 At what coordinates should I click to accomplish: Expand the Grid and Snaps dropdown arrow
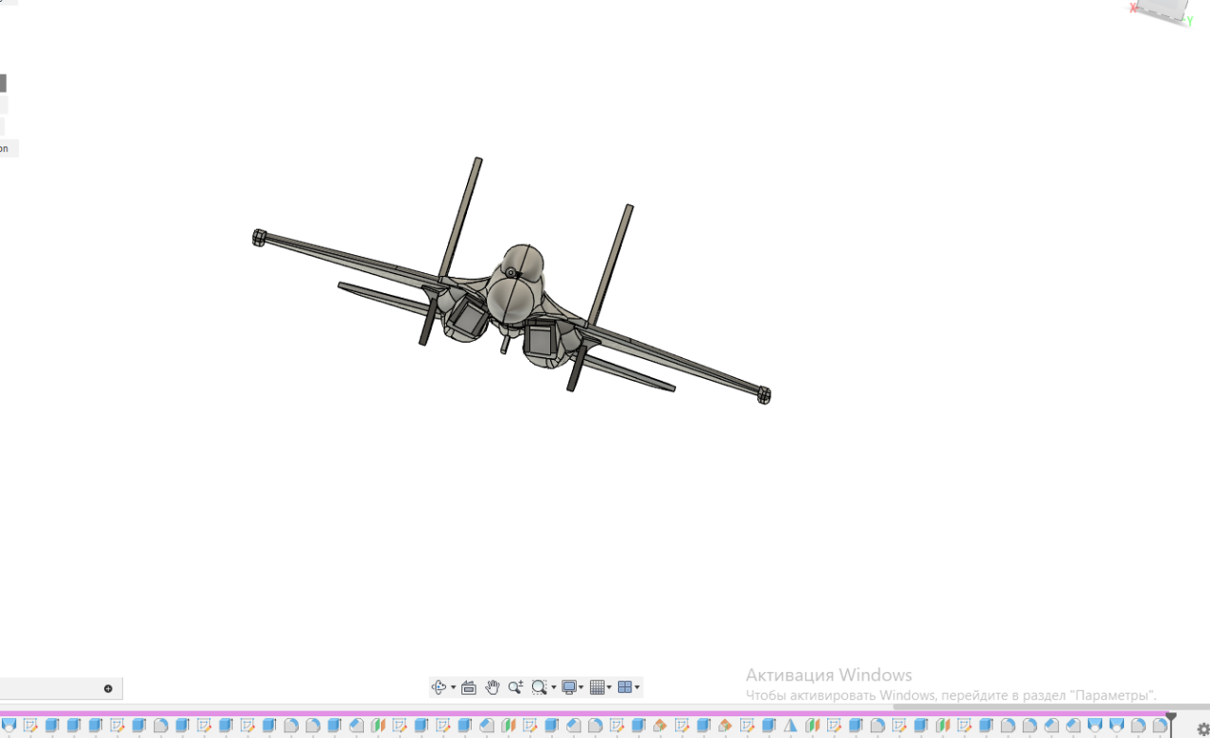coord(609,688)
